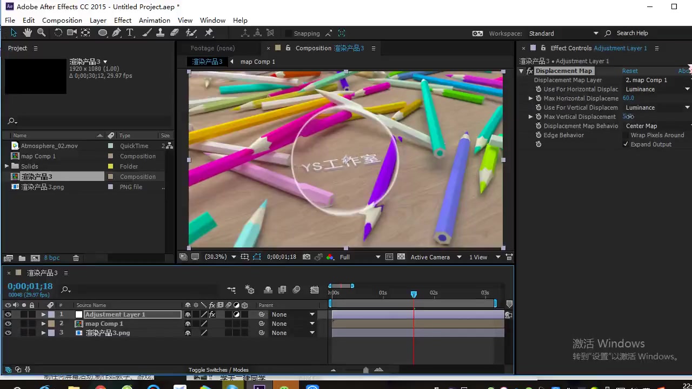Viewport: 692px width, 389px height.
Task: Take a snapshot with camera icon
Action: point(307,257)
